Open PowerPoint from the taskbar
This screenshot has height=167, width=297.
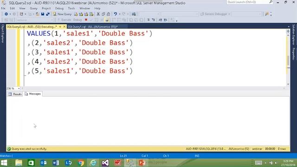click(x=142, y=163)
